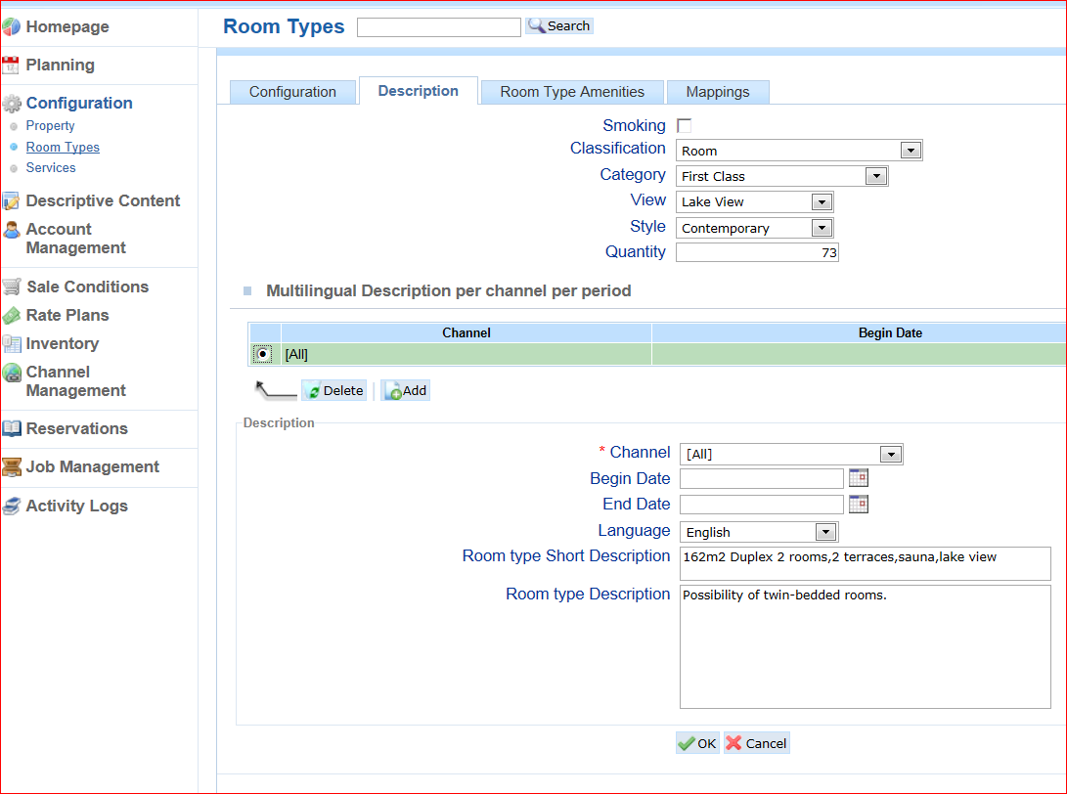This screenshot has width=1067, height=794.
Task: Click the Reservations book icon
Action: tap(12, 428)
